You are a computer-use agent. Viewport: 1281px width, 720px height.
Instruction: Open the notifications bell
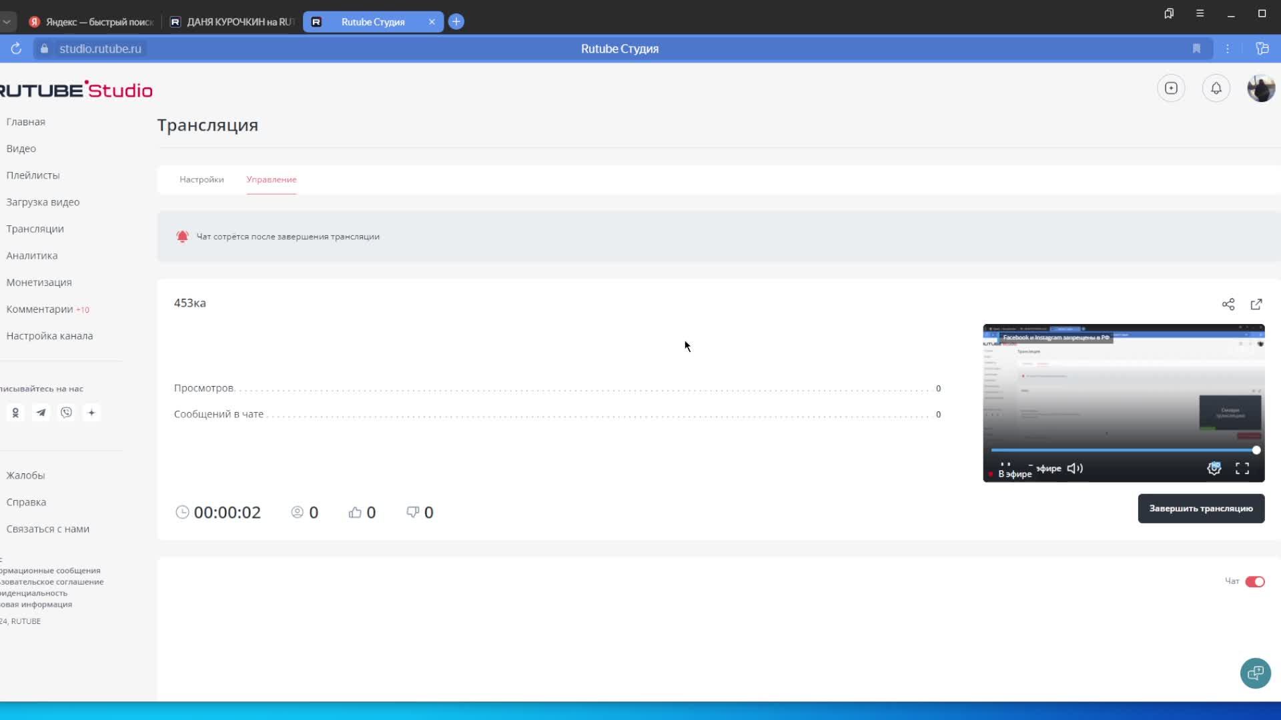(x=1216, y=88)
